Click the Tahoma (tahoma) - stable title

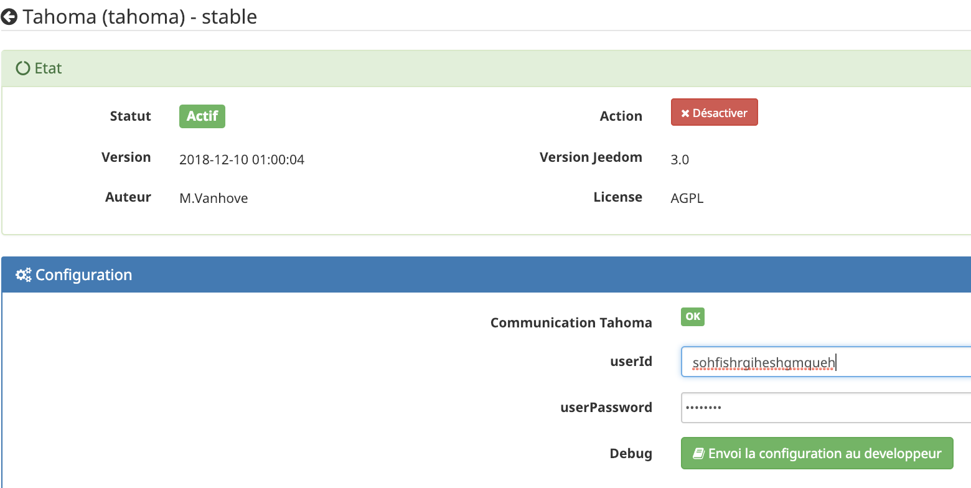click(x=140, y=16)
